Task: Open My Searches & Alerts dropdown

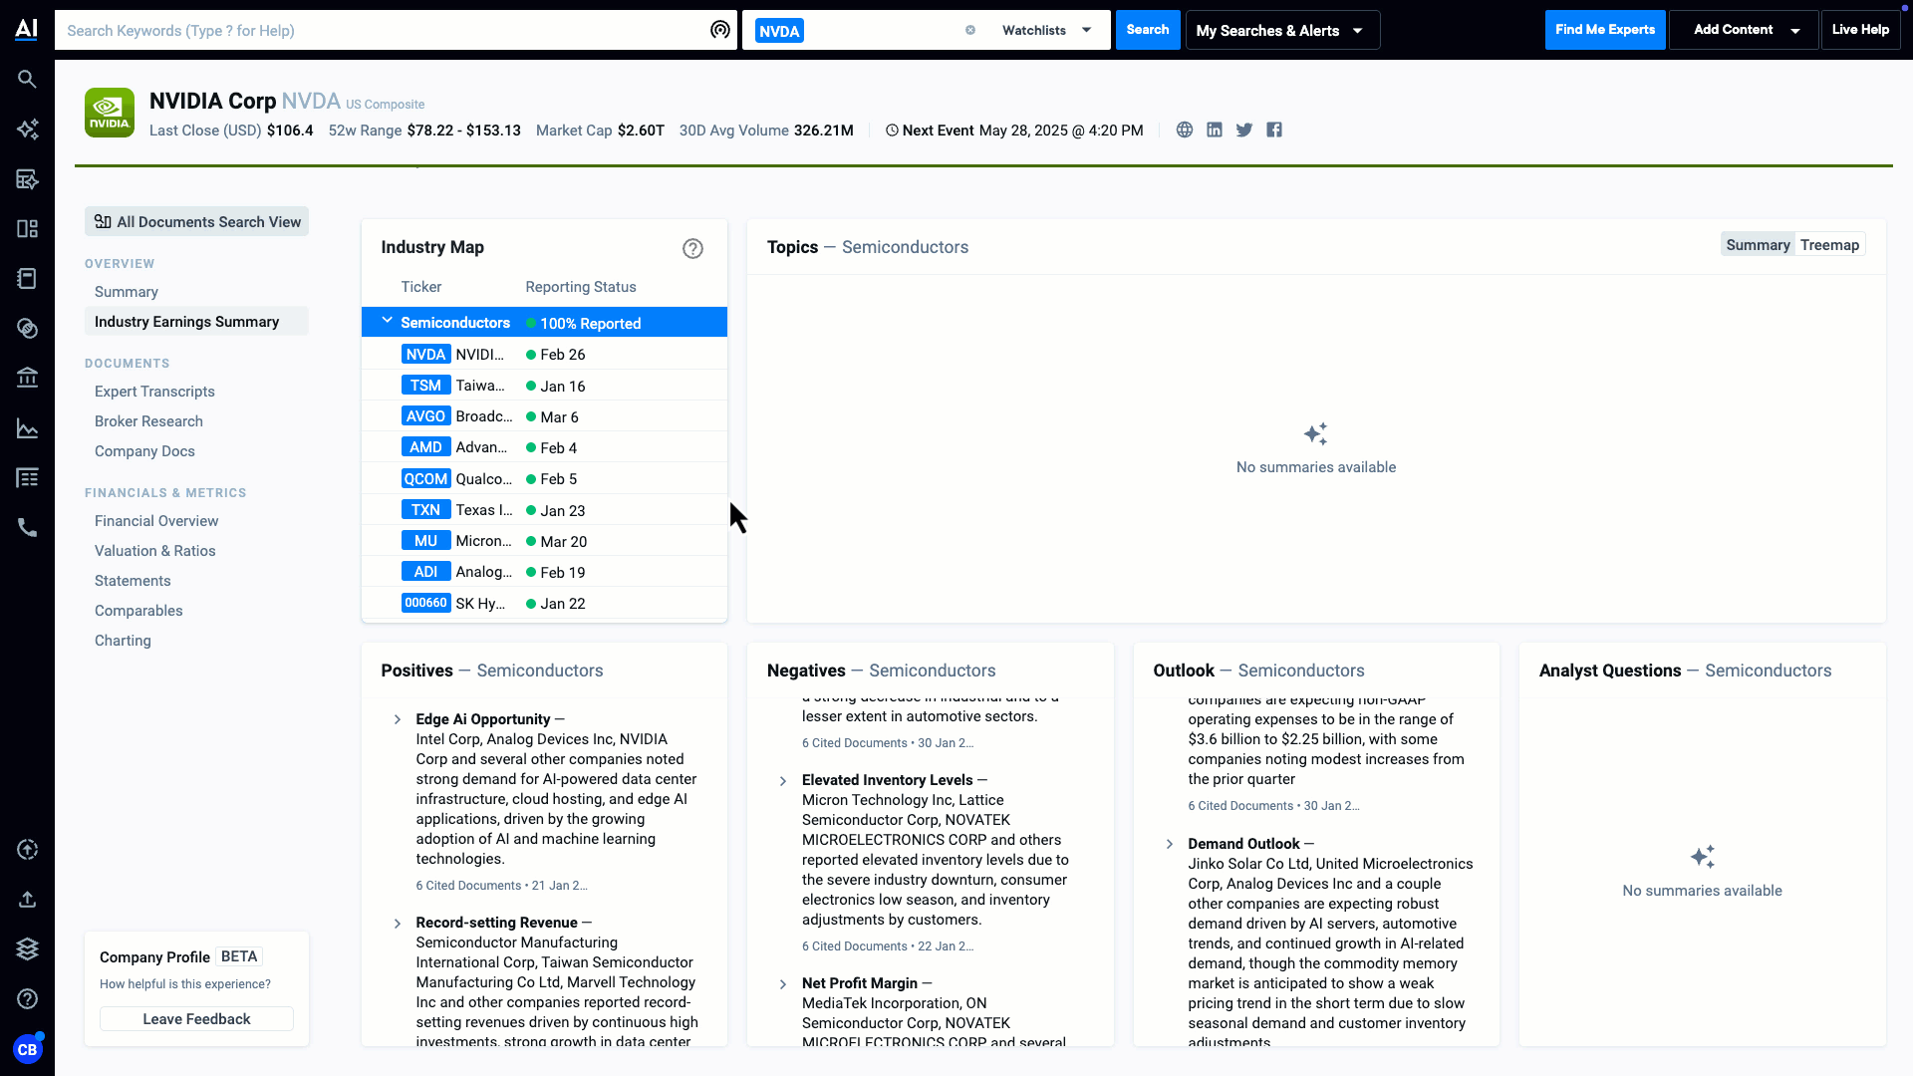Action: click(x=1282, y=30)
